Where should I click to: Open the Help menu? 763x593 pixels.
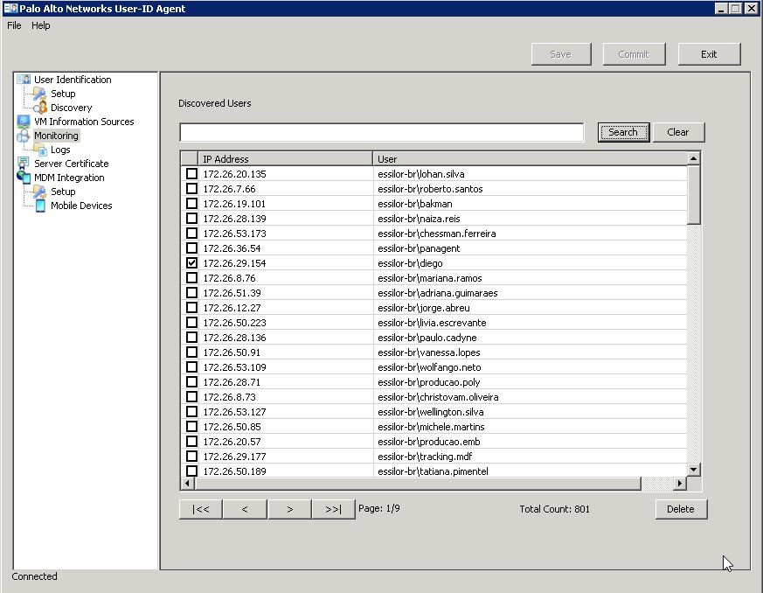tap(41, 25)
